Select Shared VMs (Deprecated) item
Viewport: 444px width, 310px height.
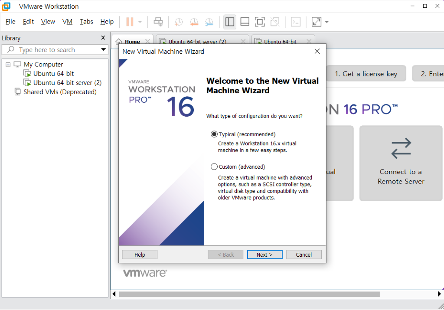[60, 92]
